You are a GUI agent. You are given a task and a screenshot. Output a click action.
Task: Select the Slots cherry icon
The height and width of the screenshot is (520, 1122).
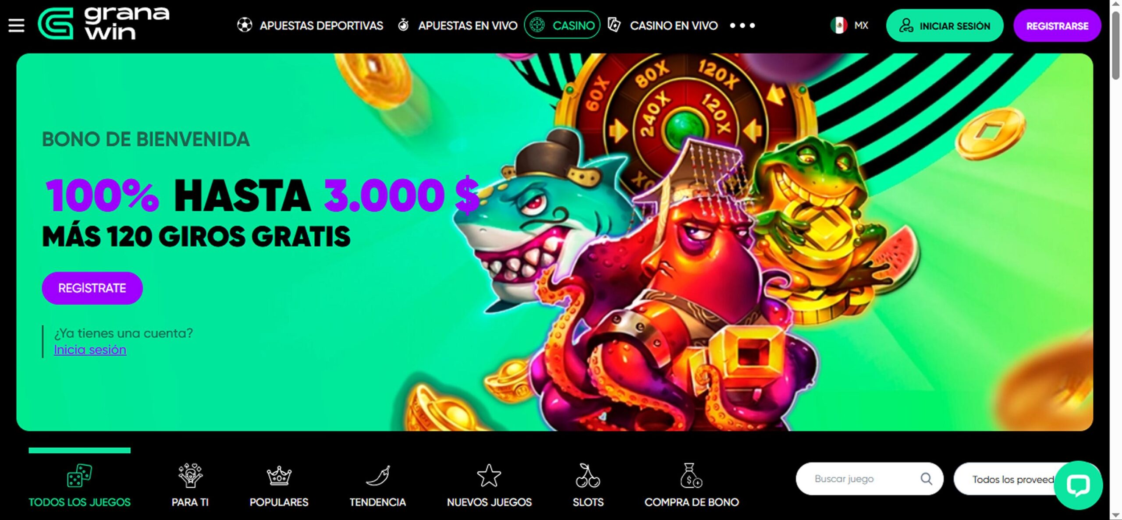coord(588,475)
